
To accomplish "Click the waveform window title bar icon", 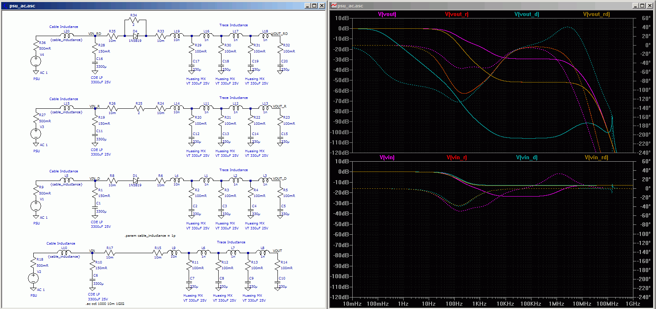I will pyautogui.click(x=334, y=6).
